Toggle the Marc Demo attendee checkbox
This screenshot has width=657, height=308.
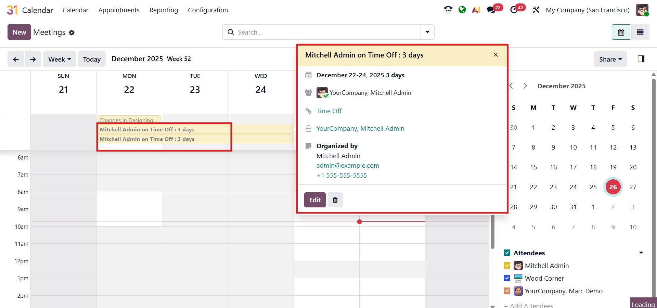(x=507, y=291)
